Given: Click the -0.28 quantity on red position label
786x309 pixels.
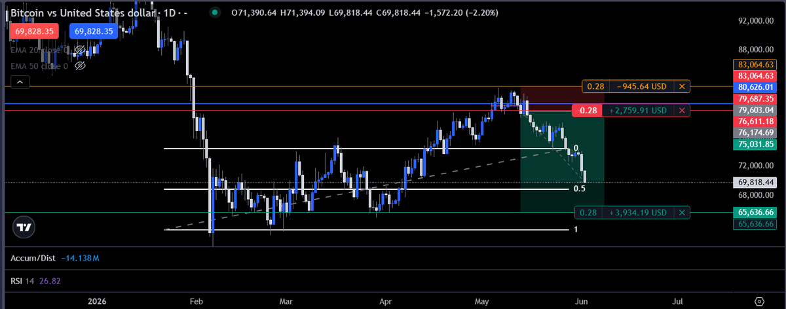Looking at the screenshot, I should 588,111.
